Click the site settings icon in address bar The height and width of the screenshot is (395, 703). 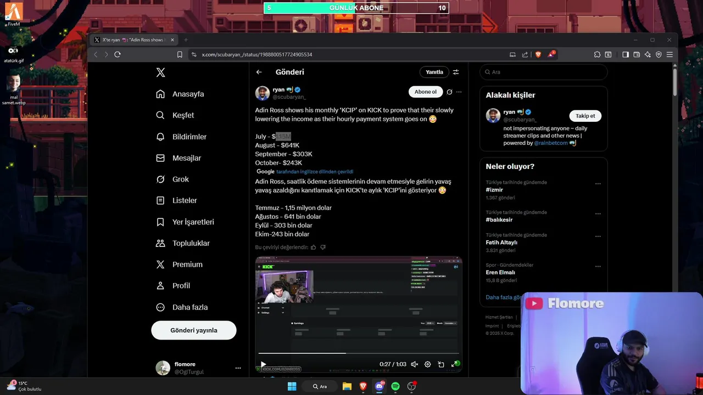[x=193, y=54]
